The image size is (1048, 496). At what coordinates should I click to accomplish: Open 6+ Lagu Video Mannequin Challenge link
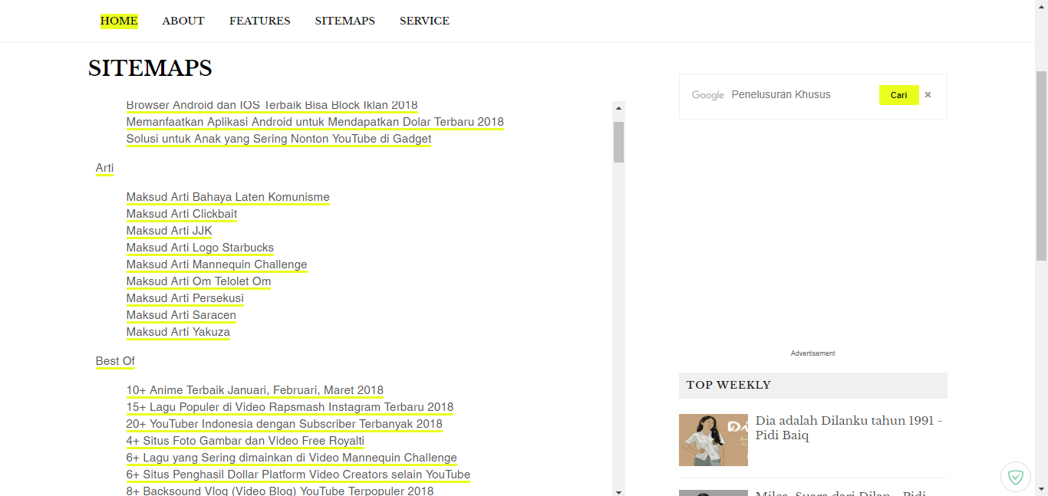point(292,458)
